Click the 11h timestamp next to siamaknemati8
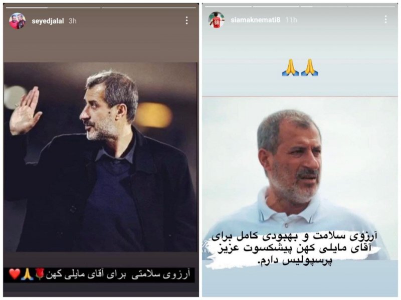Viewport: 401px width, 300px height. pos(291,19)
